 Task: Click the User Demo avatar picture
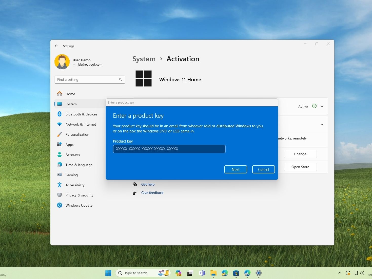click(62, 62)
